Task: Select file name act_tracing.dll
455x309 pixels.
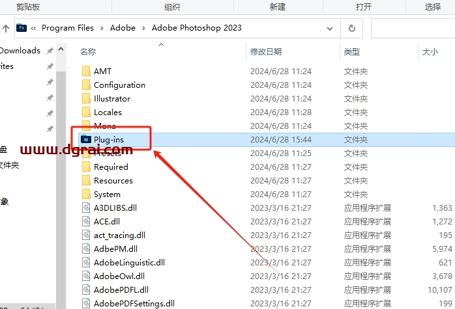Action: [119, 235]
